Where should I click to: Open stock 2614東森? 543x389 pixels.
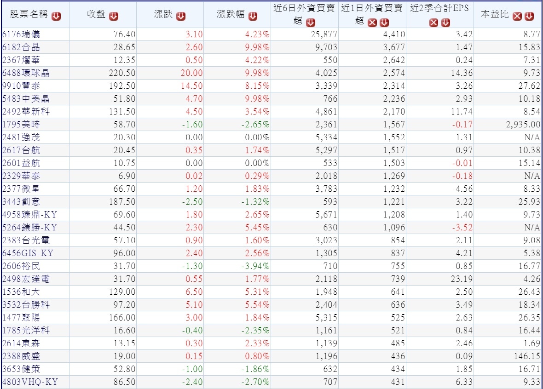point(21,343)
